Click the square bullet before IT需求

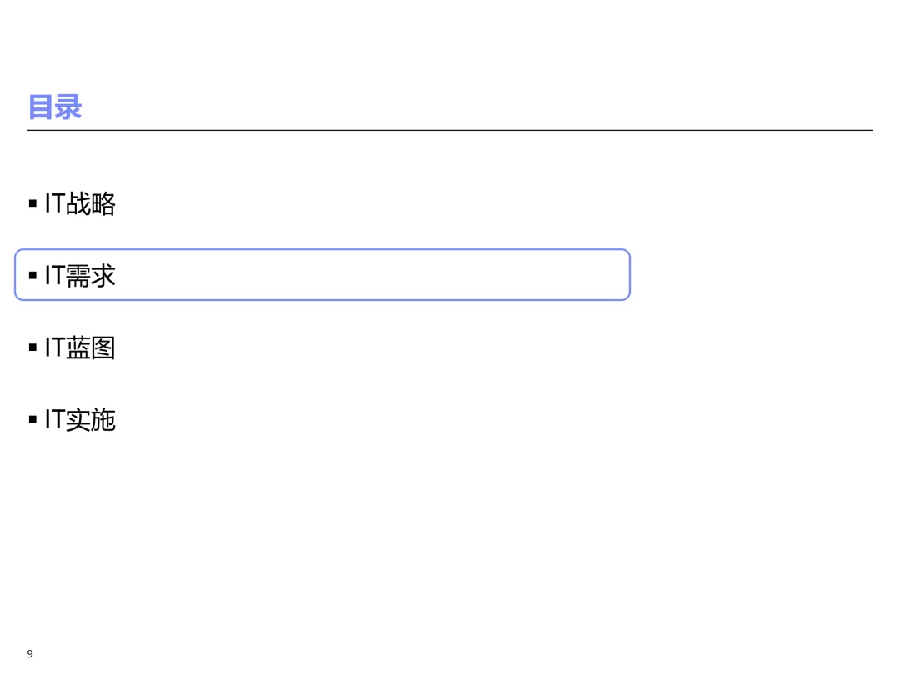pyautogui.click(x=32, y=276)
